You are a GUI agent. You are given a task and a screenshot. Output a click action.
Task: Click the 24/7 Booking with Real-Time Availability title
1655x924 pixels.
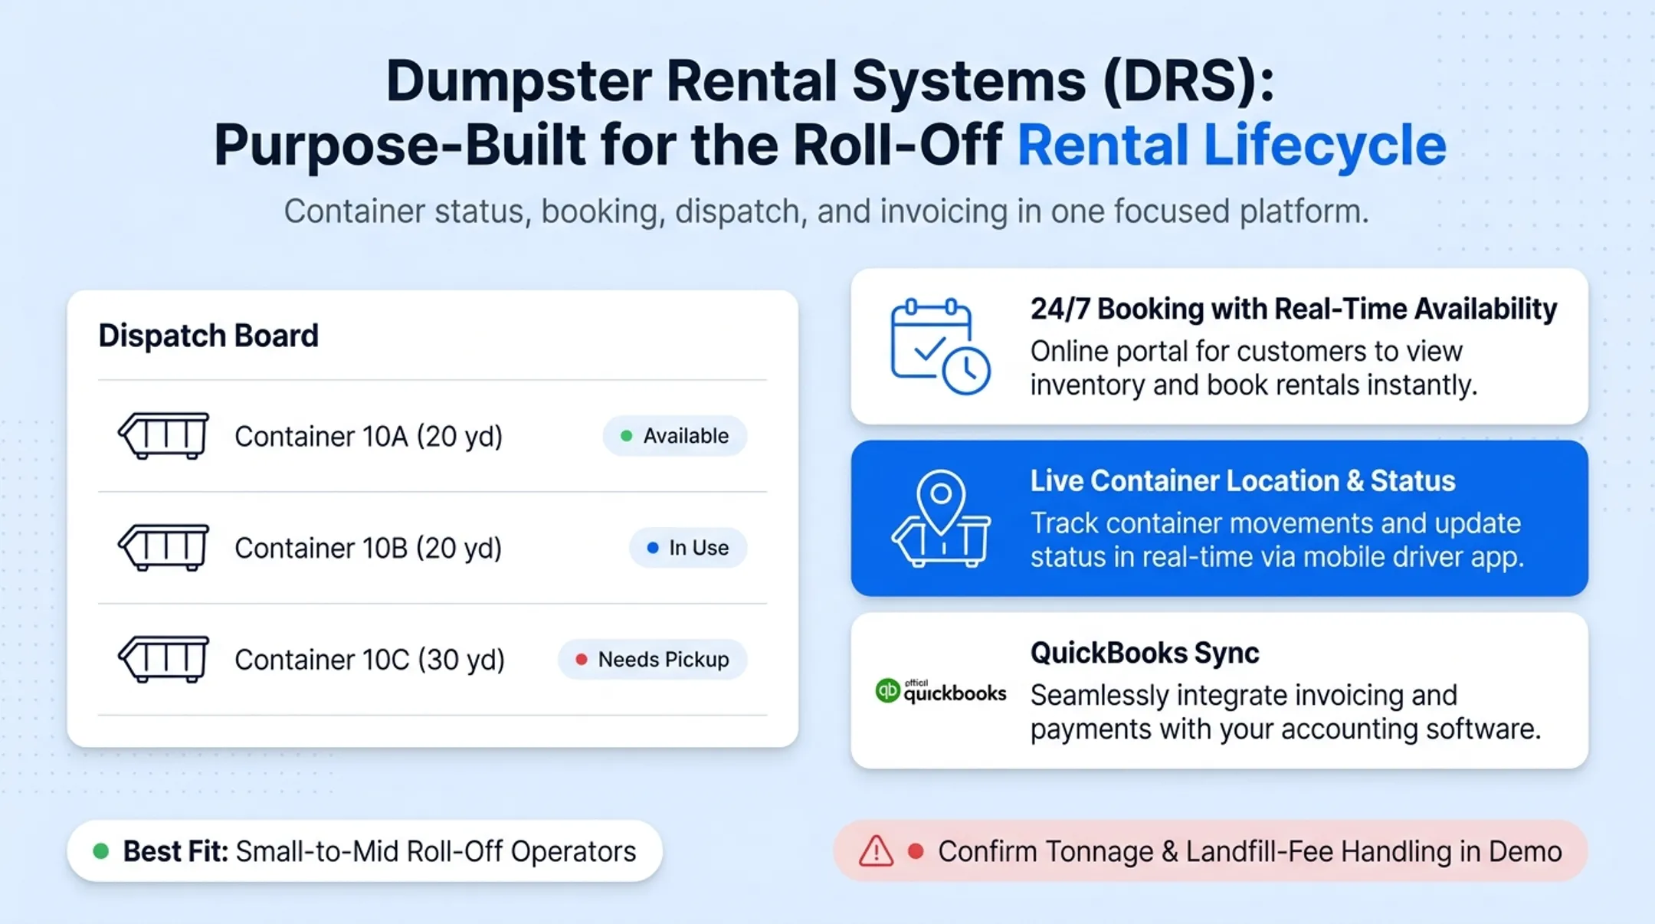tap(1293, 309)
